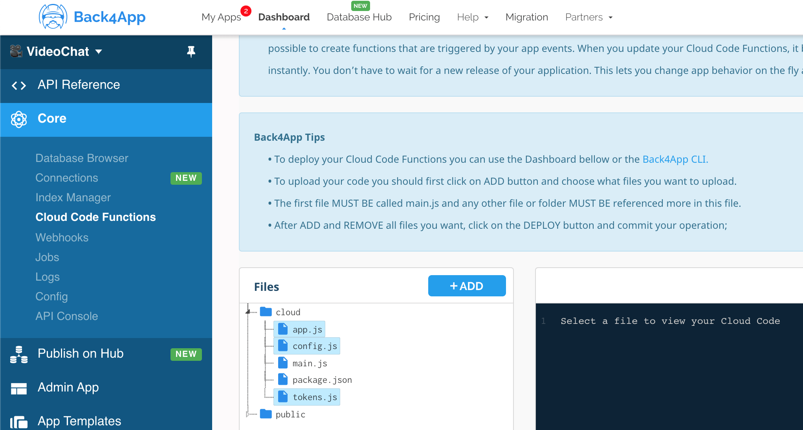The image size is (803, 430).
Task: Open the VideoChat app switcher dropdown
Action: [x=99, y=51]
